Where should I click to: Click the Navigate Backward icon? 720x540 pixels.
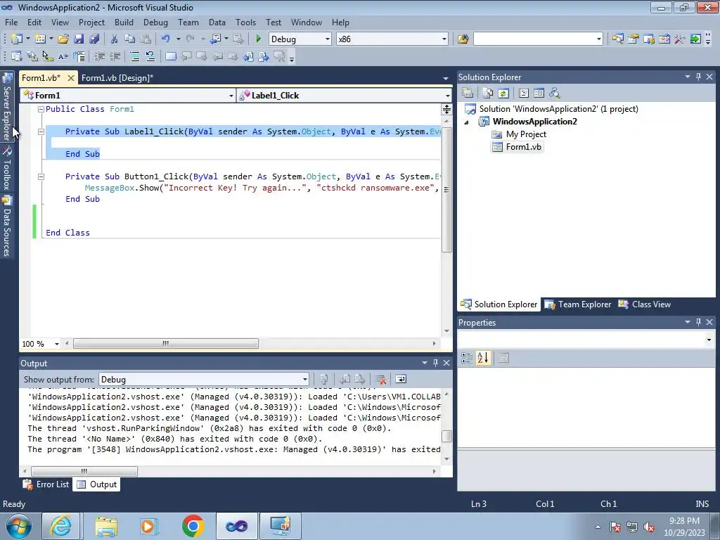[215, 39]
